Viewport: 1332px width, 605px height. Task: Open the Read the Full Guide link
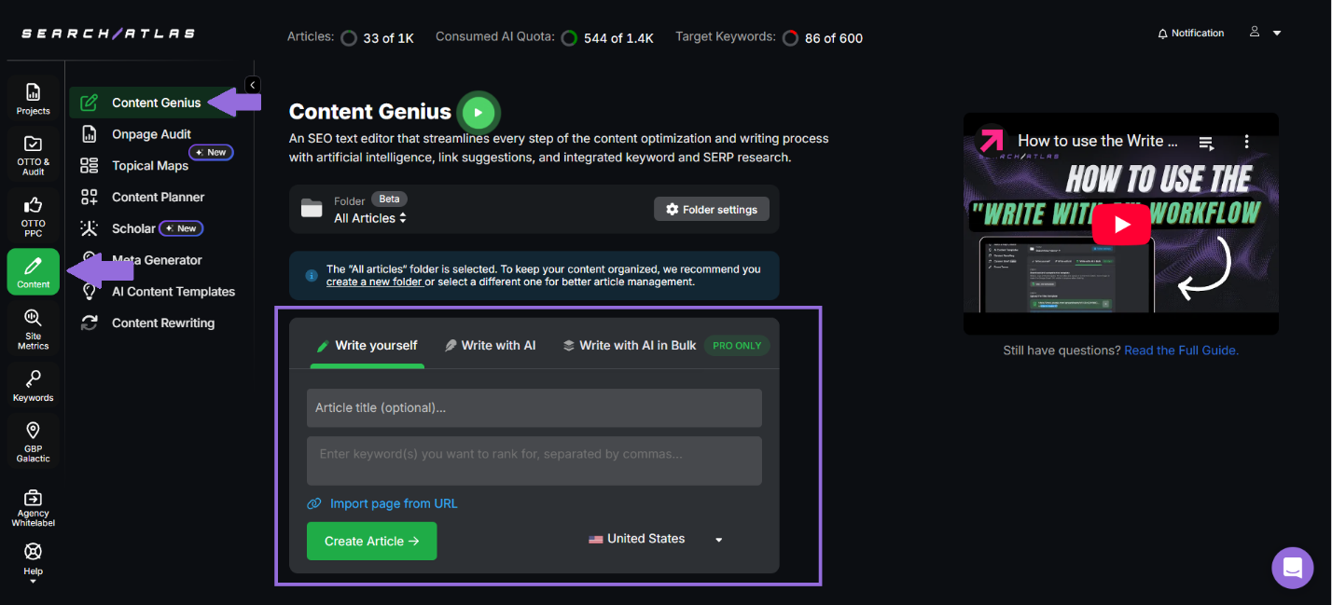tap(1181, 350)
